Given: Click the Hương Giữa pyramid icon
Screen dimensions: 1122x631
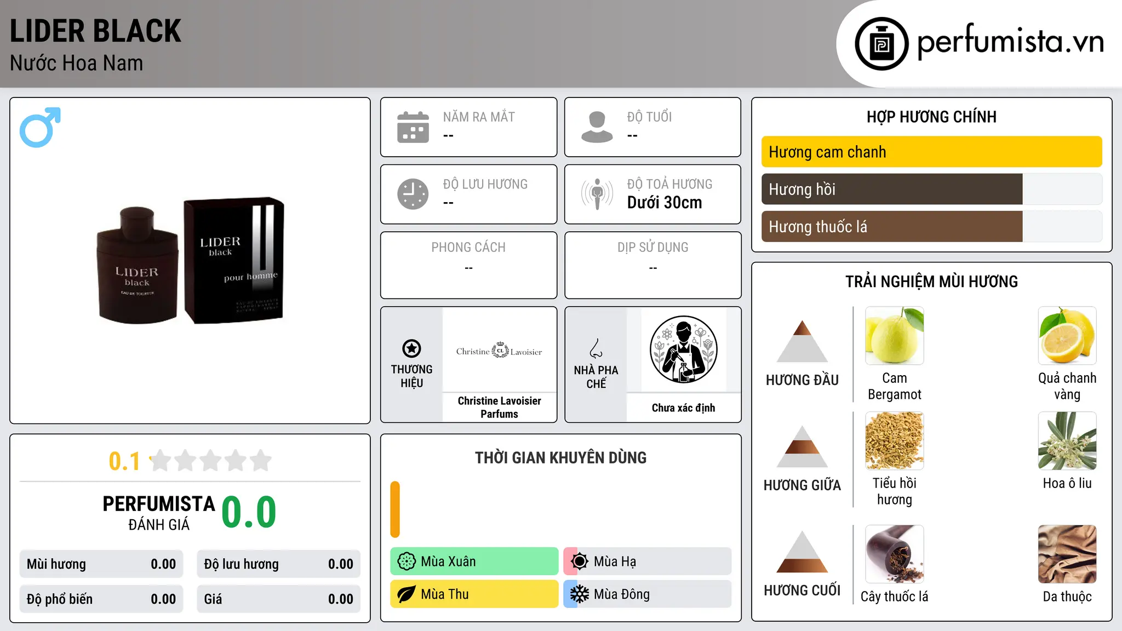Looking at the screenshot, I should click(x=802, y=446).
